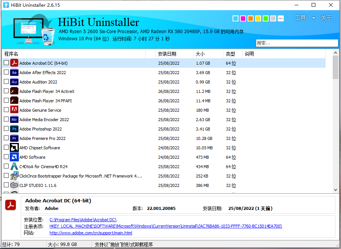Image resolution: width=341 pixels, height=249 pixels.
Task: Select the magenta theme color swatch
Action: coord(243,18)
